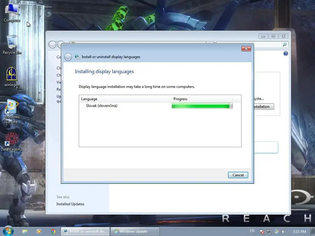
Task: Open the Recycle Bin desktop icon
Action: tap(12, 45)
